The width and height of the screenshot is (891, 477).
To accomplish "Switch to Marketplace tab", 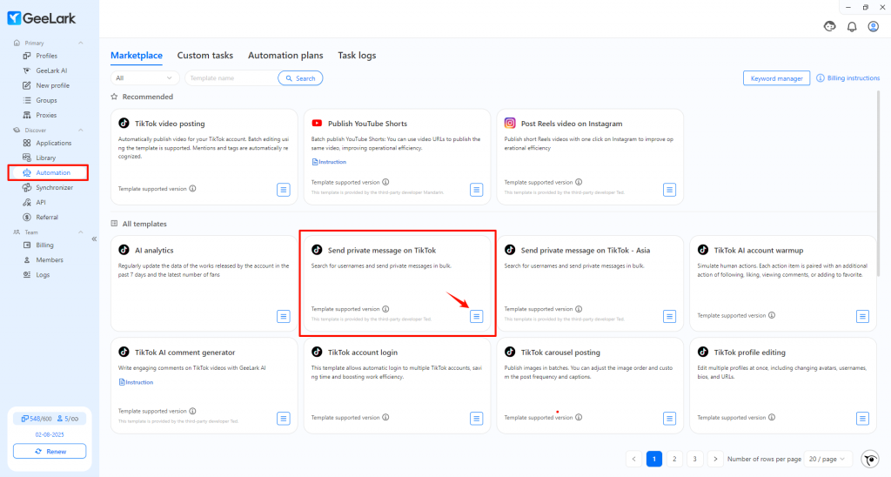I will (x=137, y=56).
